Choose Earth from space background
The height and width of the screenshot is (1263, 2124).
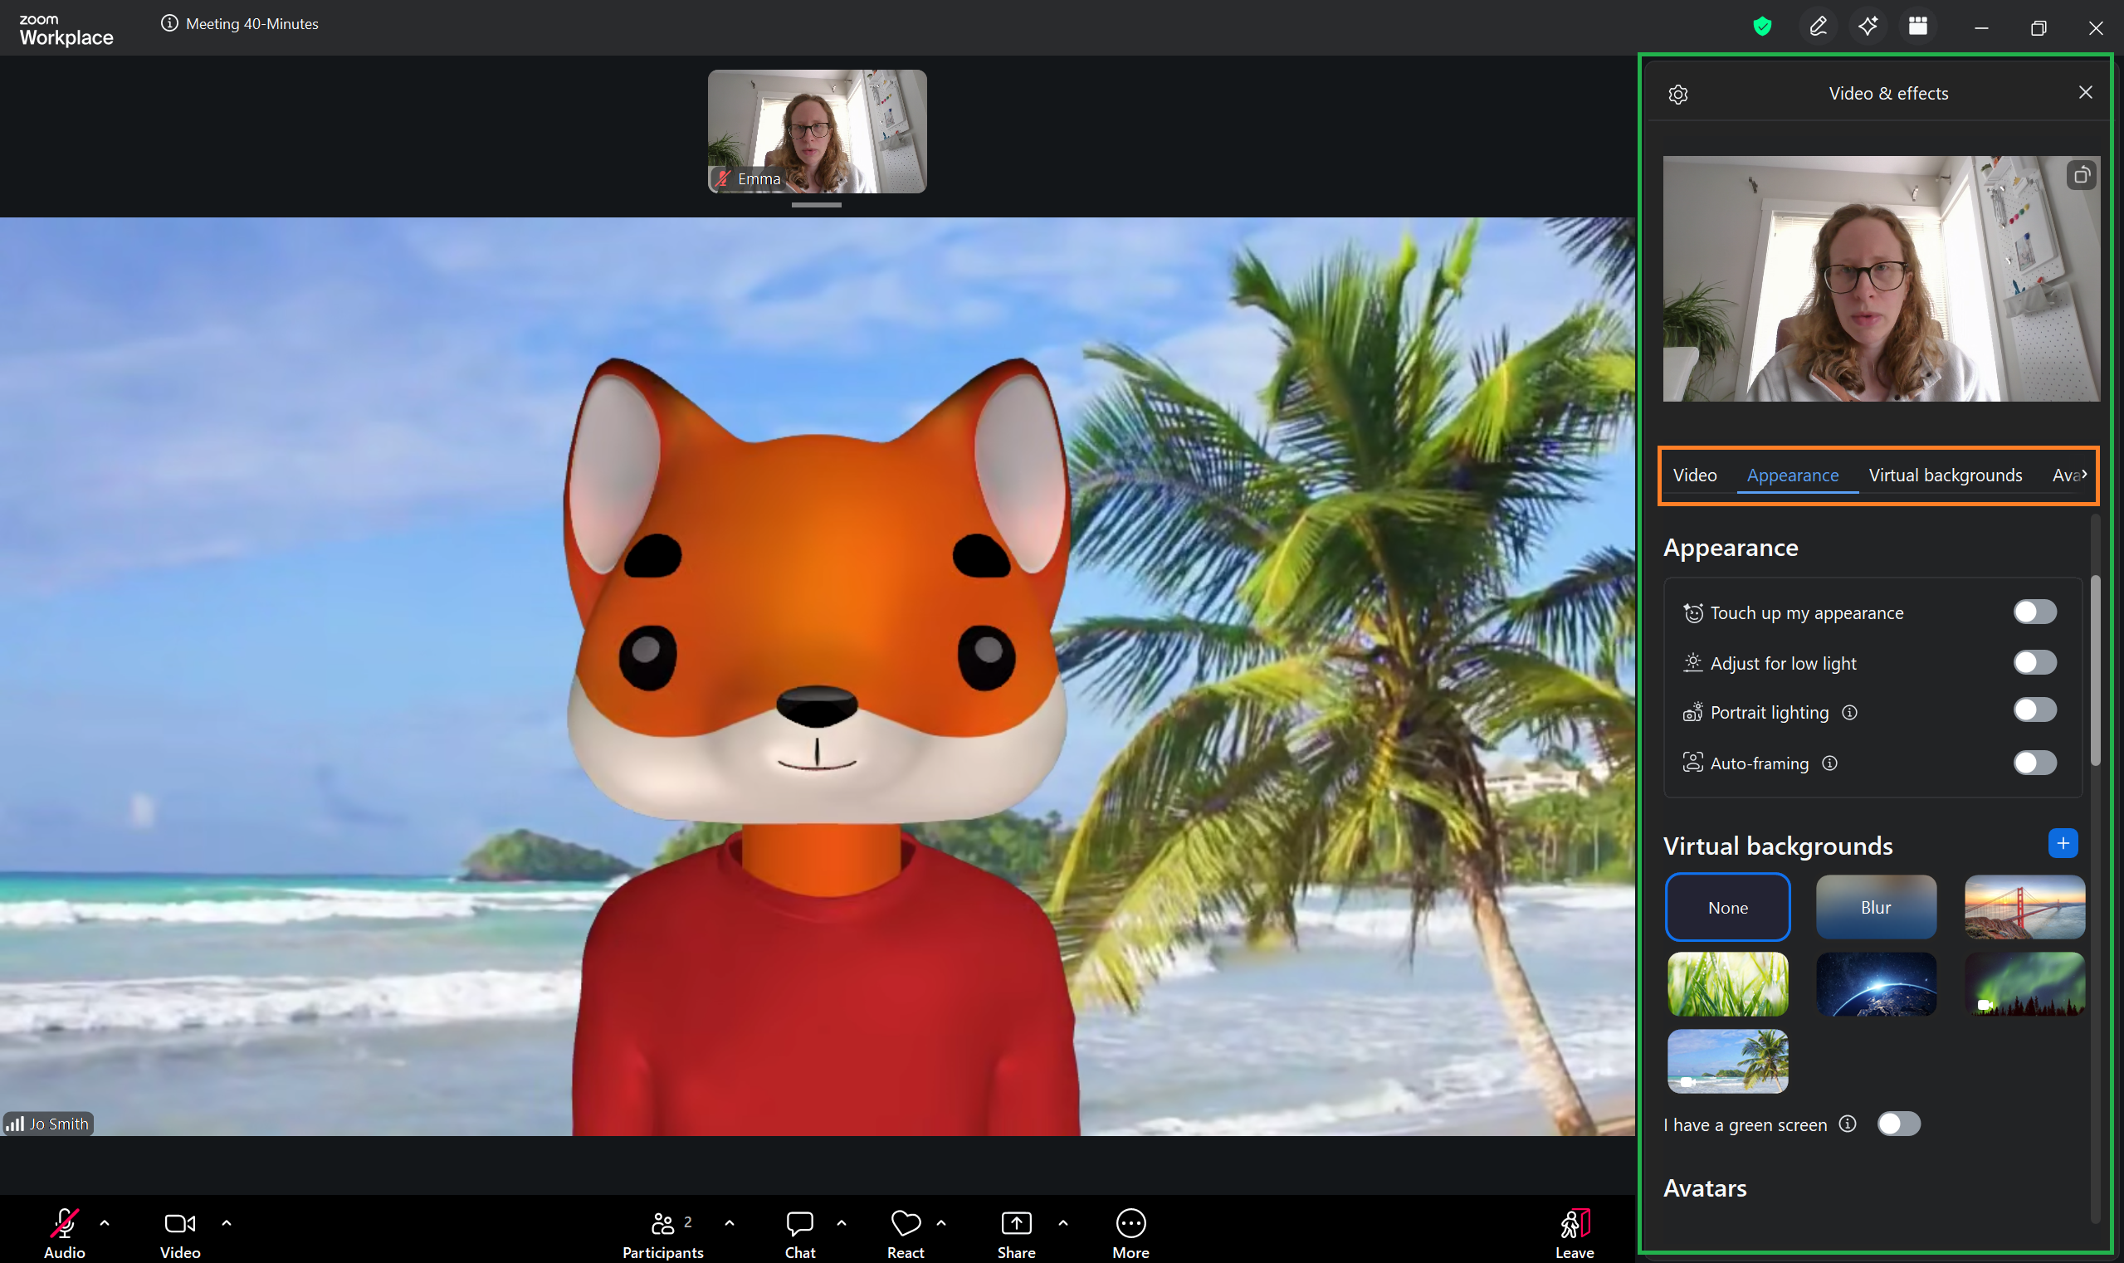click(1876, 984)
